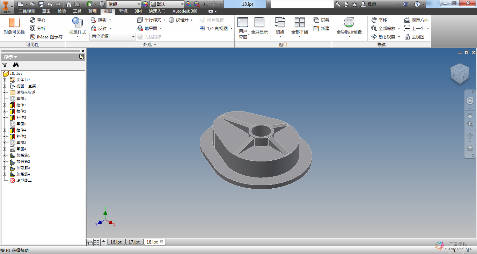Open the Autodesk 360 ribbon tab
Screen dimensions: 477x254
(185, 11)
